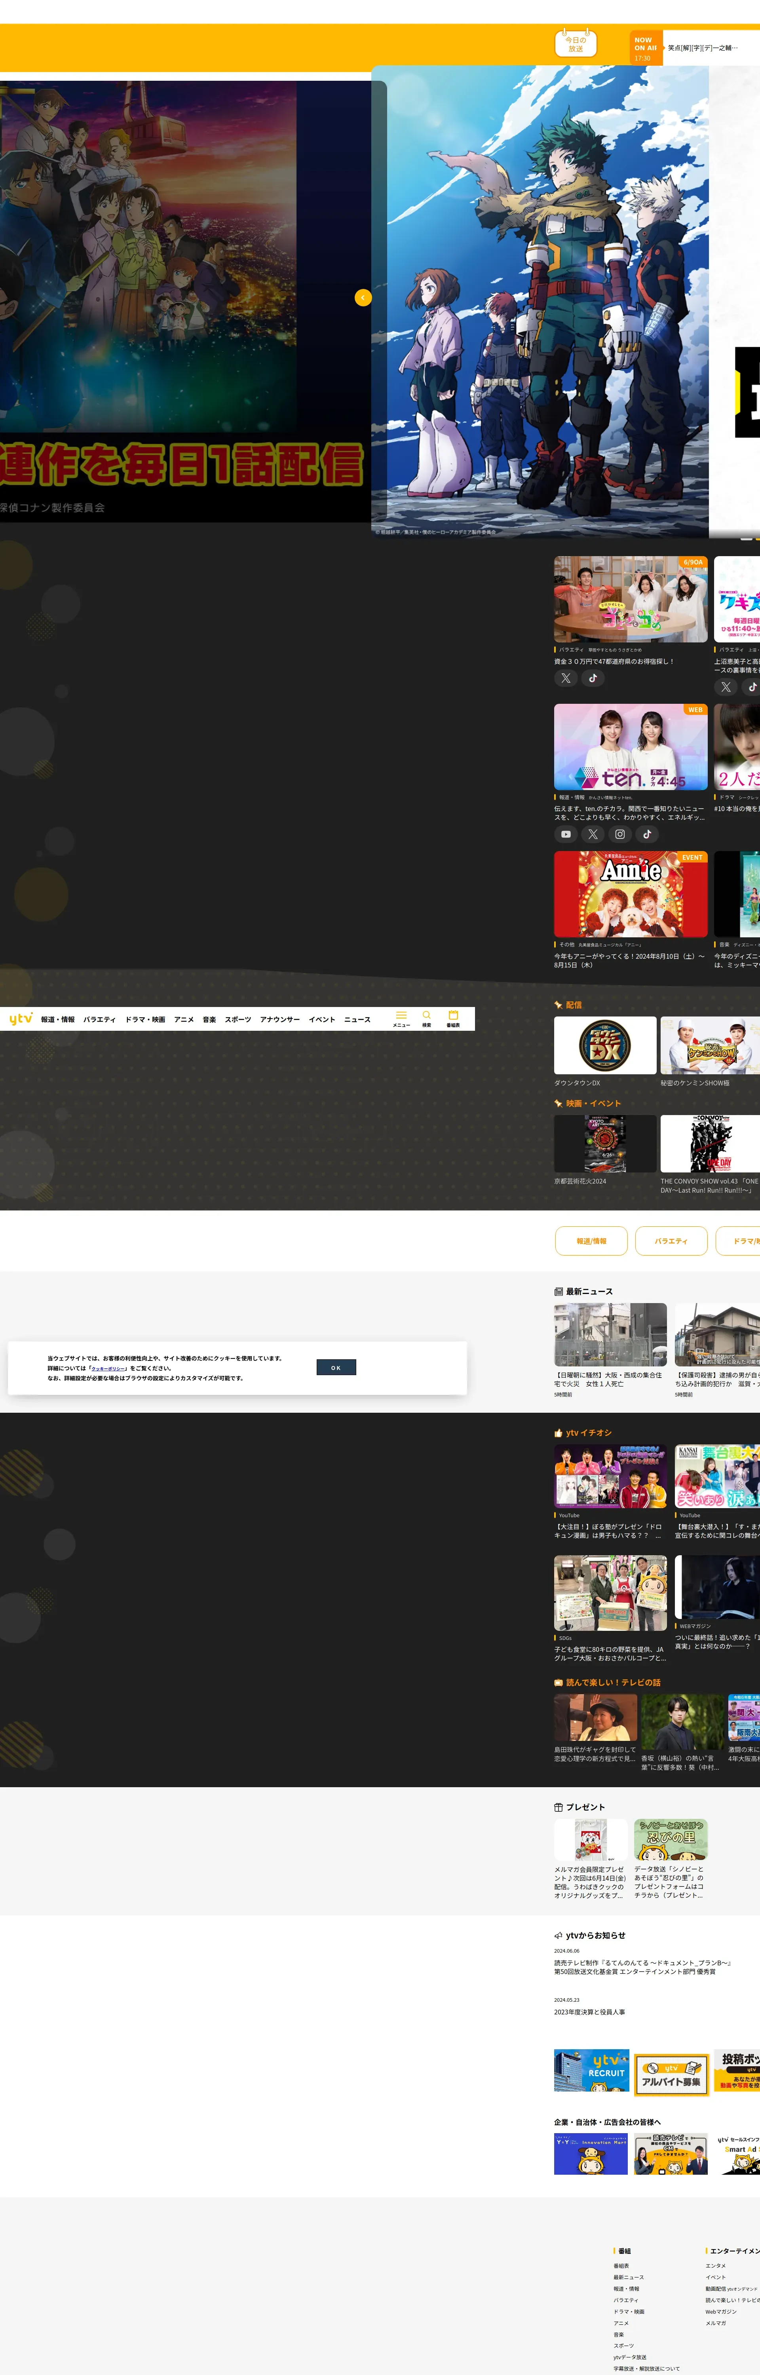This screenshot has width=760, height=2375.
Task: Open アナウンサー in the navigation menu
Action: click(x=279, y=1020)
